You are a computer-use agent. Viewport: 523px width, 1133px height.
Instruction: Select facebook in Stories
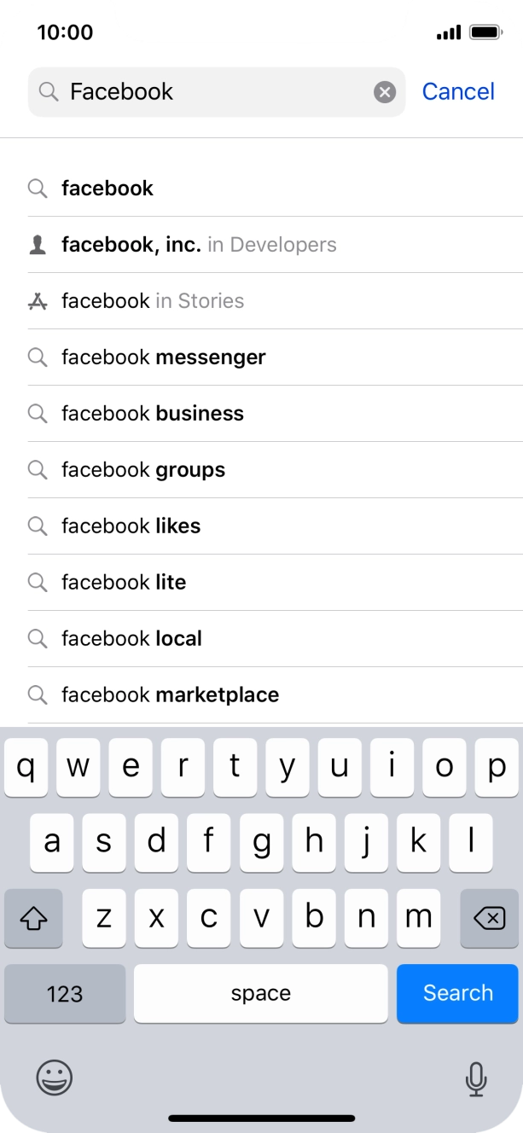click(152, 300)
